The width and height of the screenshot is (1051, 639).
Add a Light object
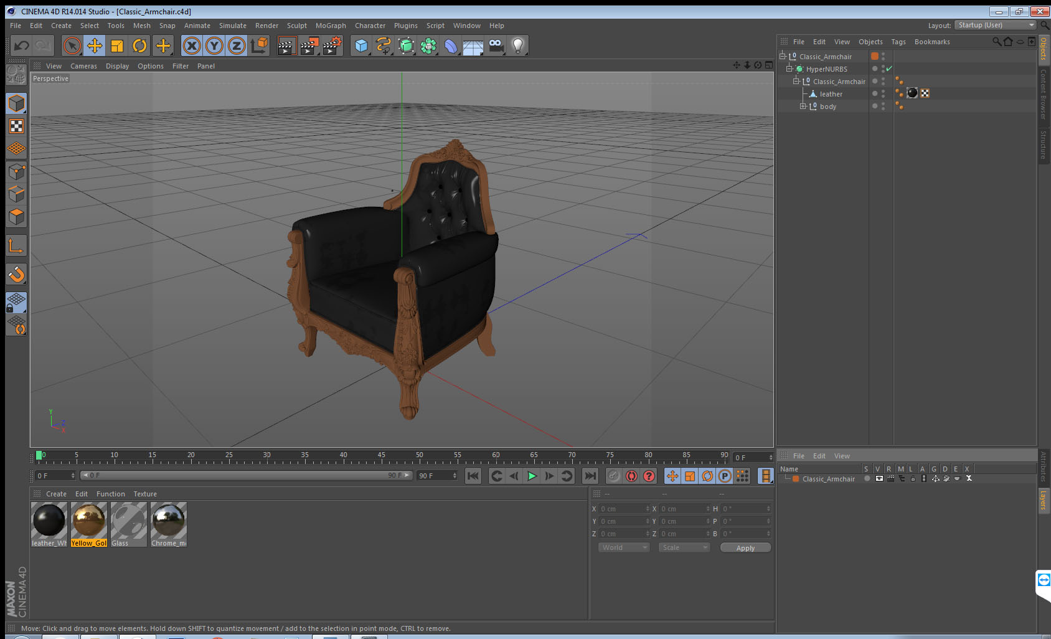tap(518, 45)
